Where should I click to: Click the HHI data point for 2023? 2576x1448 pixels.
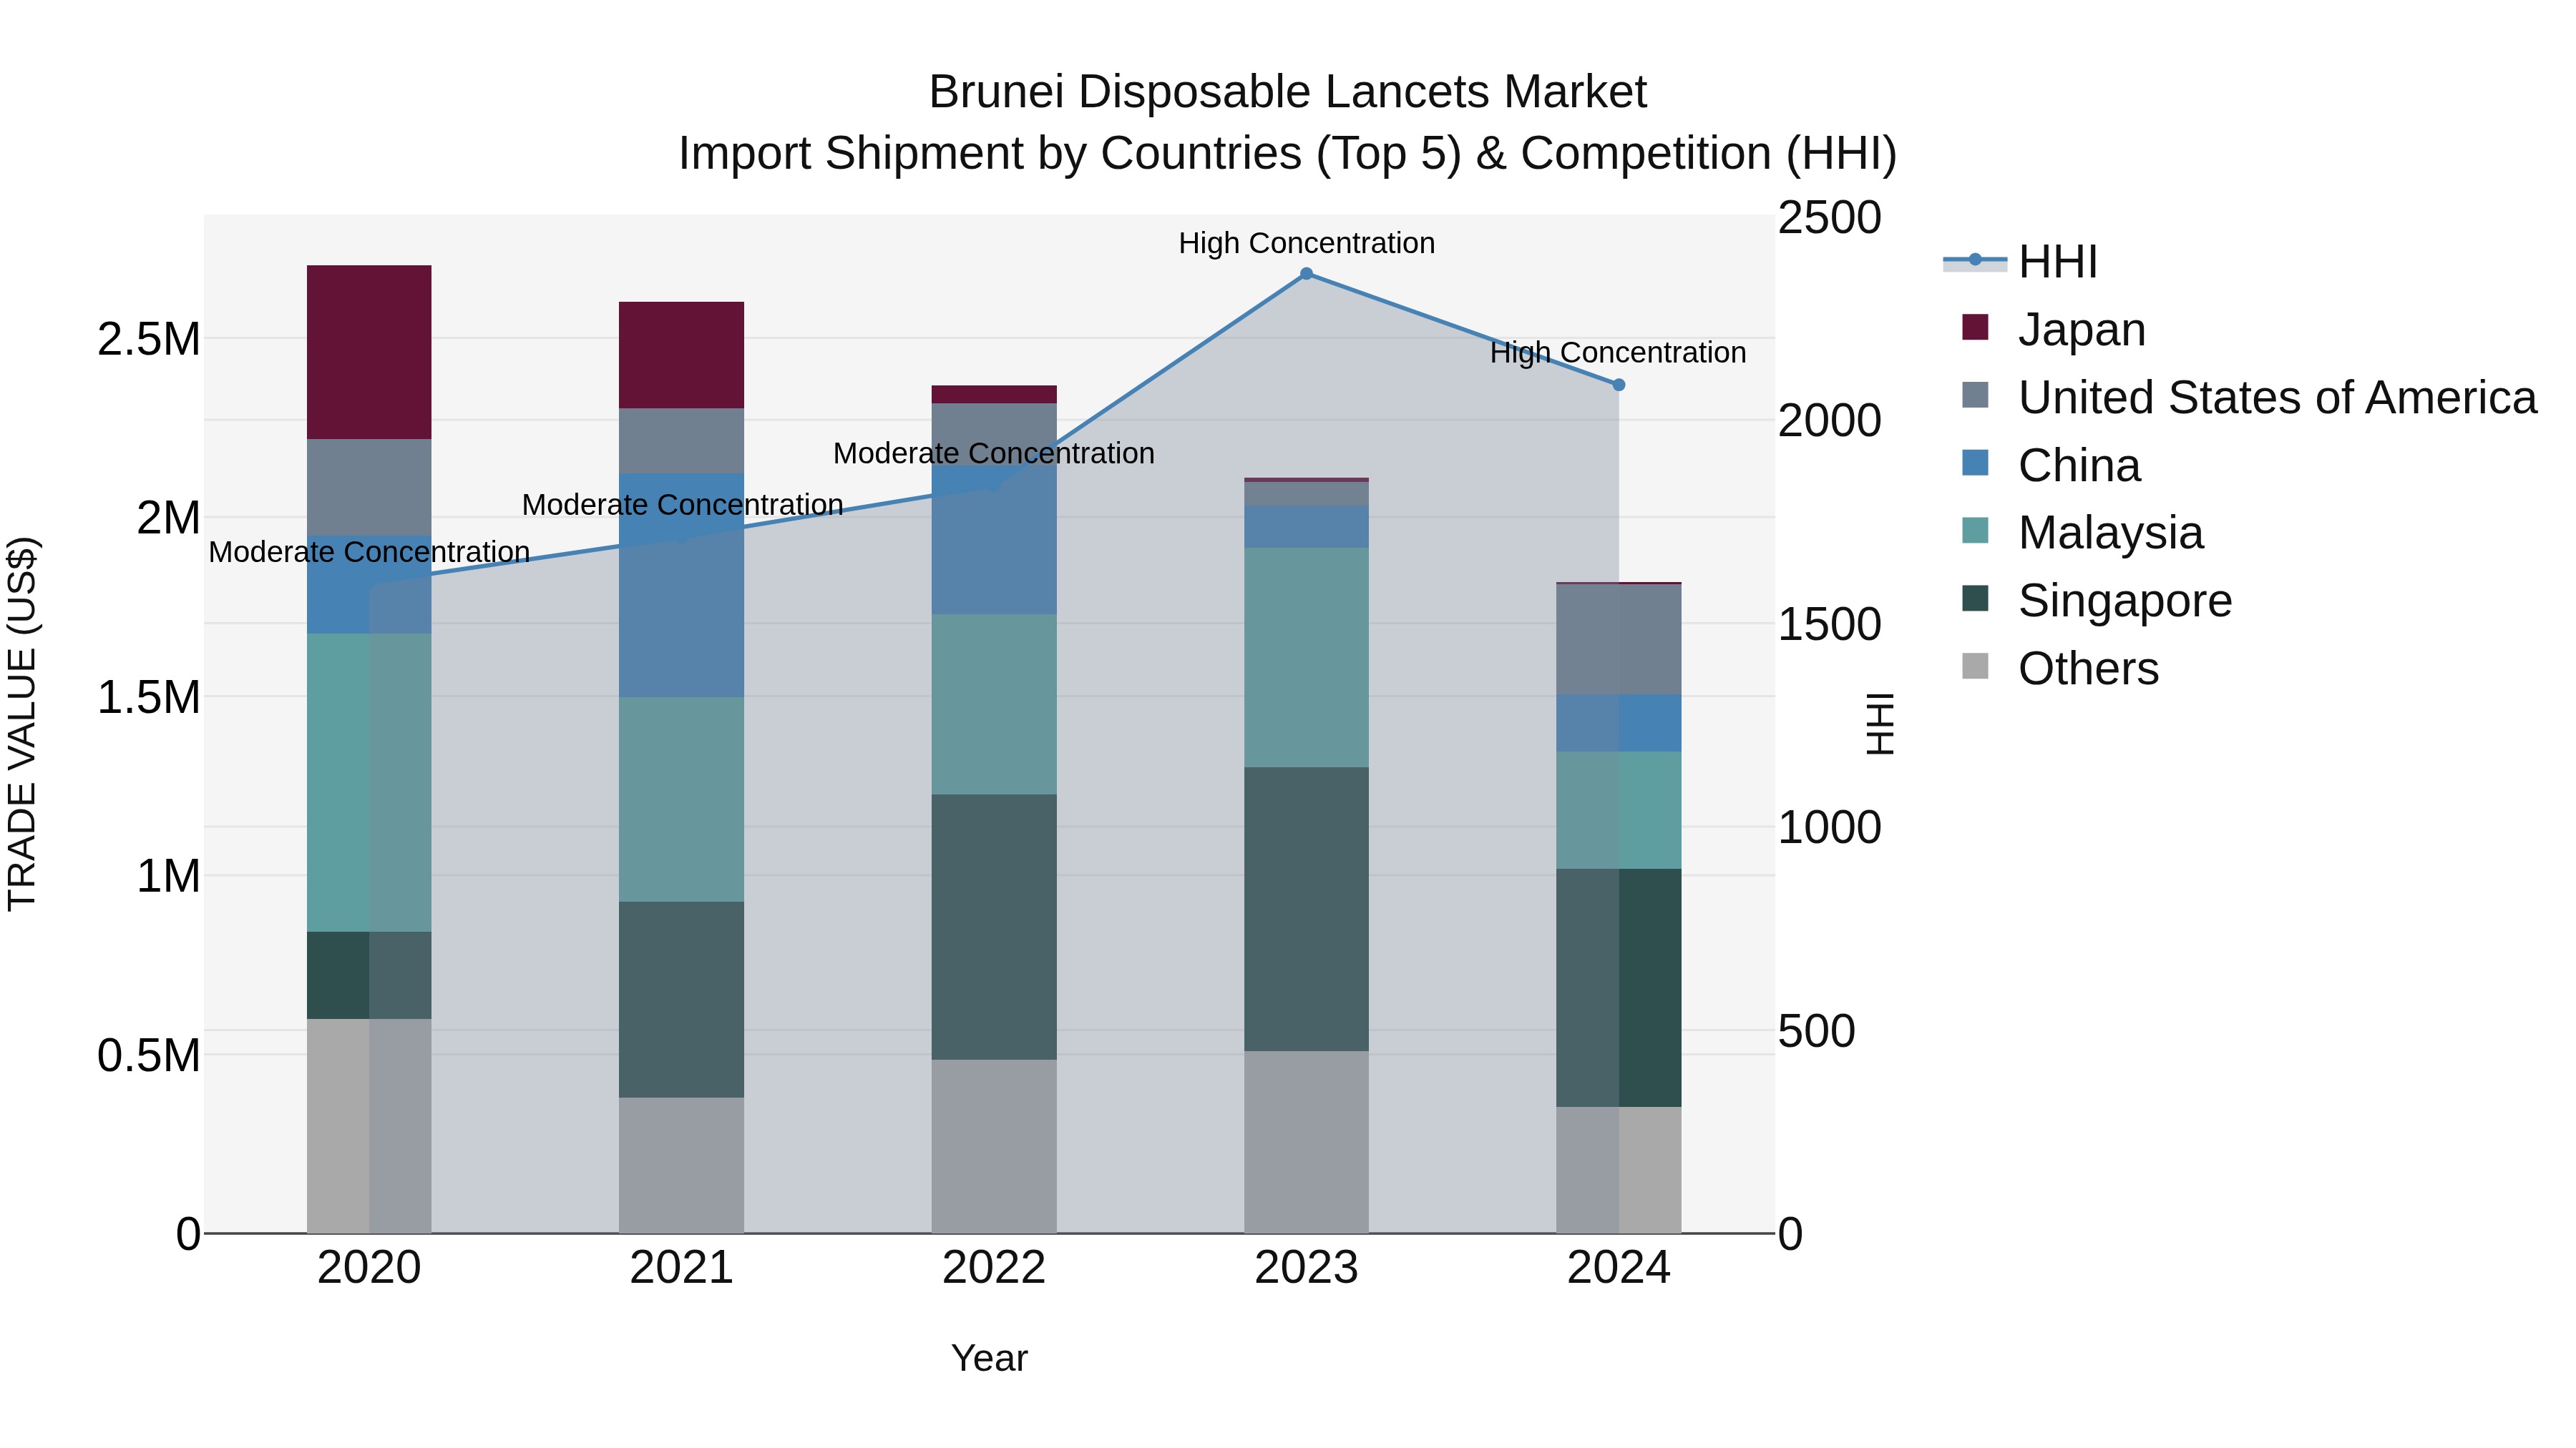point(1306,273)
